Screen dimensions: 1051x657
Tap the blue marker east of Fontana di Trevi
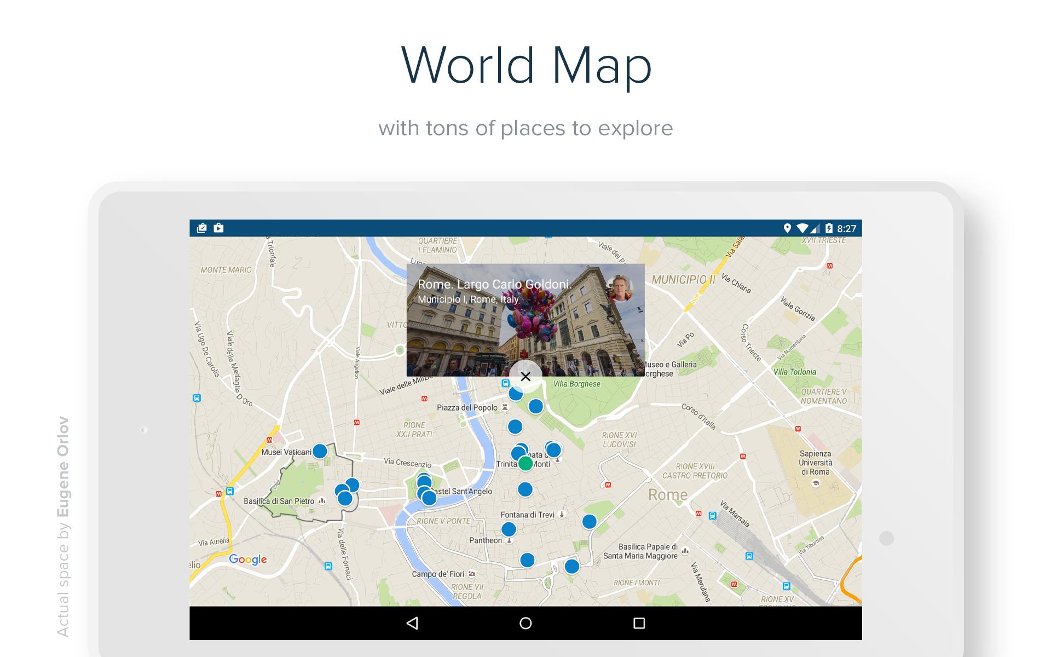tap(589, 521)
